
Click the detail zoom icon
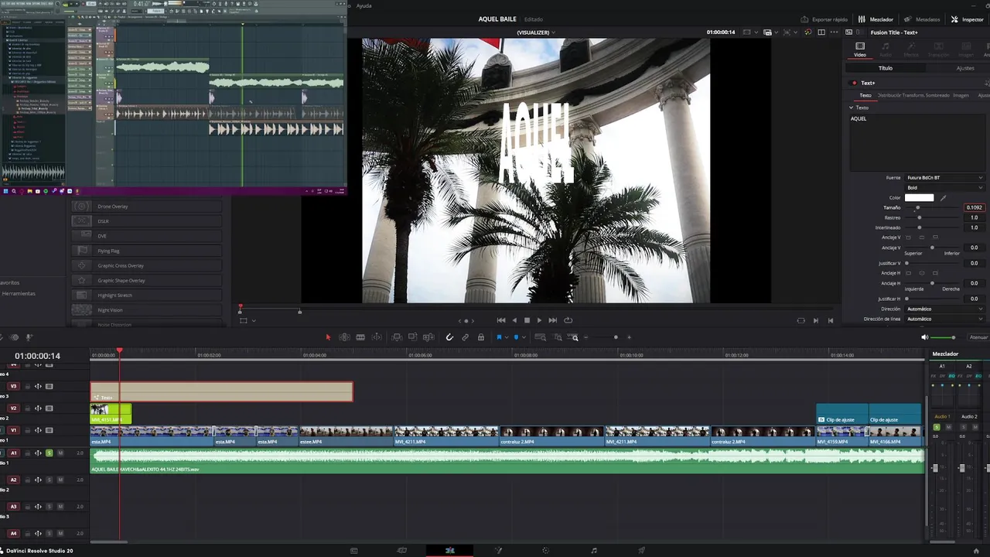(x=558, y=337)
